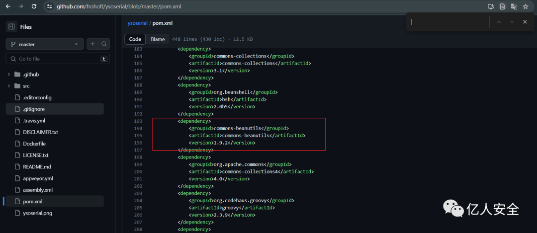The image size is (537, 233).
Task: Click the .editorconfig file icon
Action: 17,97
